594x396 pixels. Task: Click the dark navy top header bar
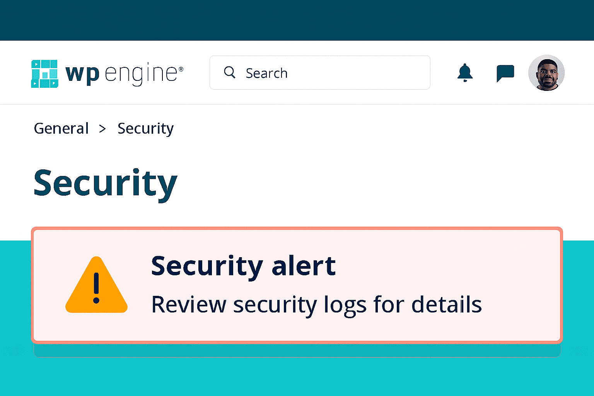[297, 20]
